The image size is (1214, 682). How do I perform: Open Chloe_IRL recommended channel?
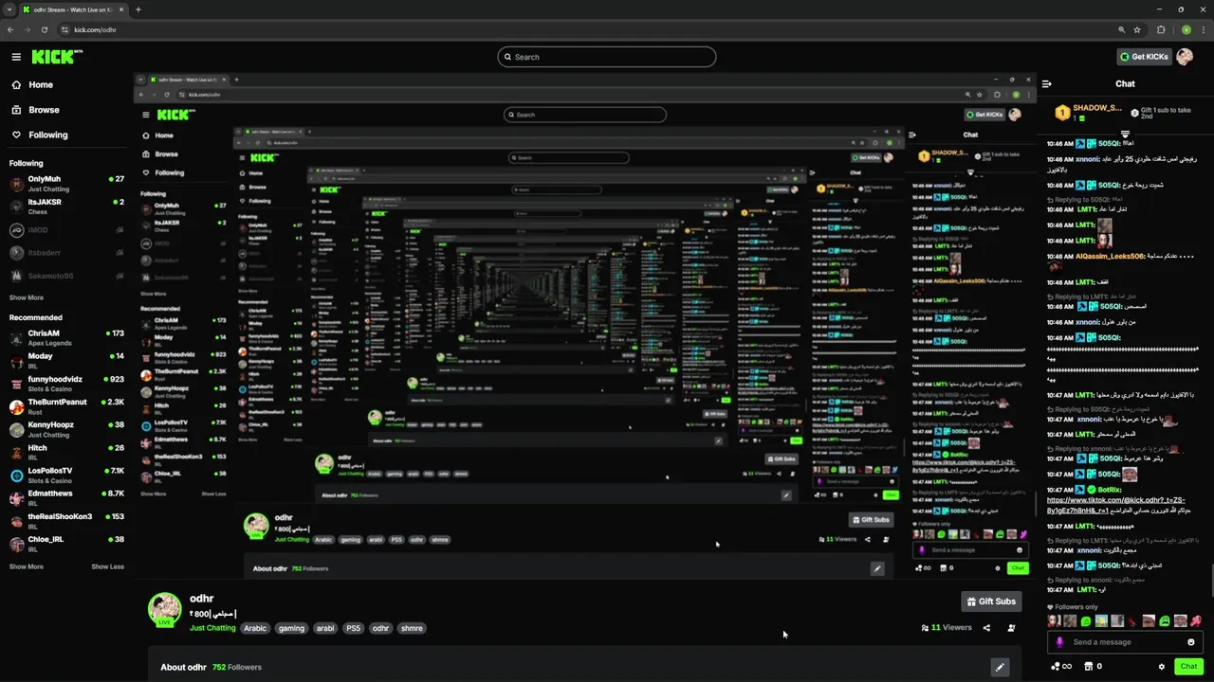[x=66, y=544]
